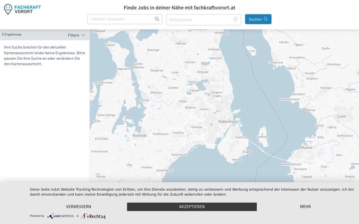Open MEHR cookie options
The image size is (359, 224).
(306, 207)
